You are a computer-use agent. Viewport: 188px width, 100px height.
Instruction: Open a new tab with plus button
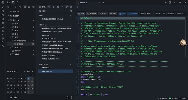(103, 2)
